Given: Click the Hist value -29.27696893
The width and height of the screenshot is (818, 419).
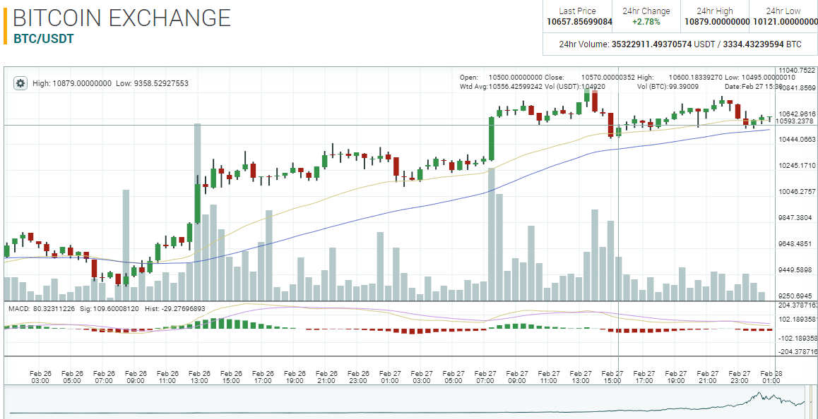Looking at the screenshot, I should (182, 308).
